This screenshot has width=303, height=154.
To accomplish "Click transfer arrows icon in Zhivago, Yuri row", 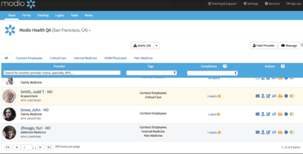I will [x=274, y=132].
